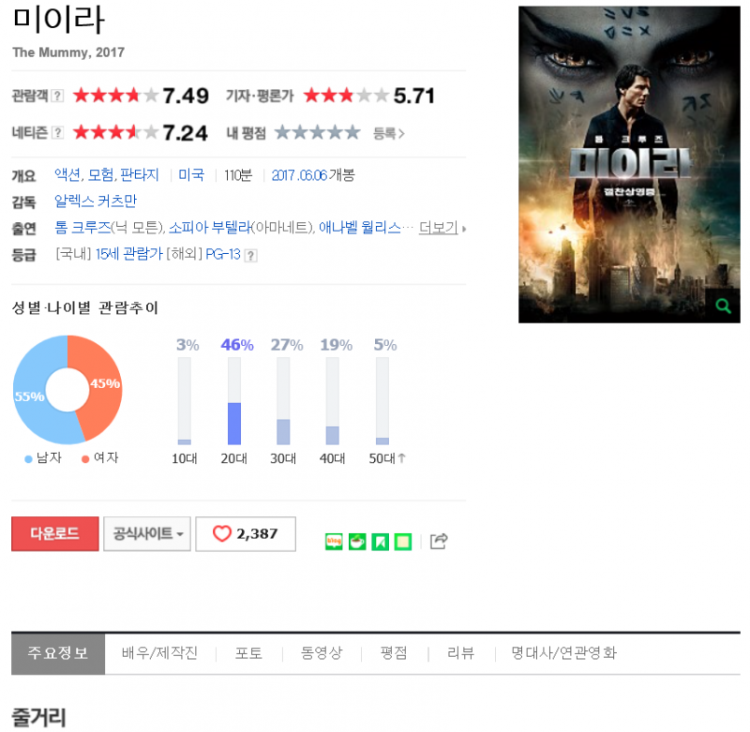The height and width of the screenshot is (732, 750).
Task: Open the external share arrow icon
Action: tap(439, 541)
